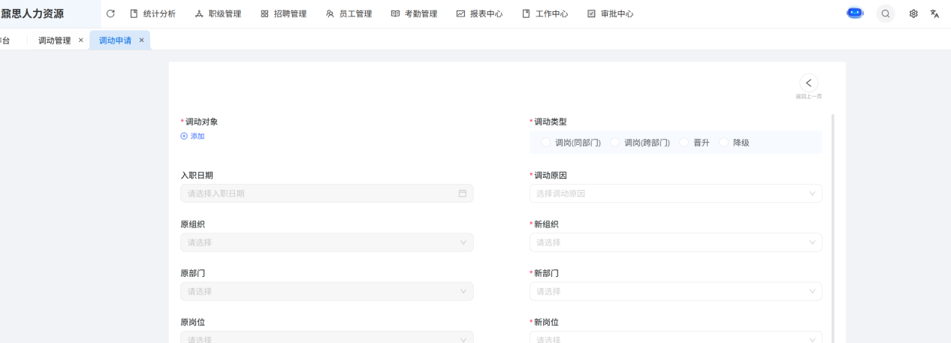Viewport: 951px width, 343px height.
Task: Close the 调动申请 tab
Action: [x=141, y=41]
